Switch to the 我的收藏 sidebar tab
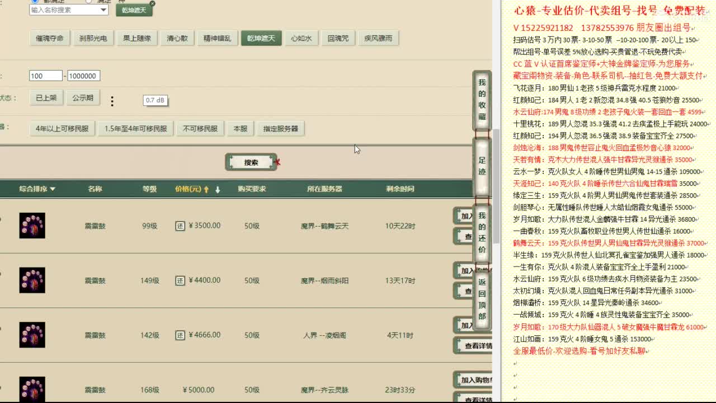 pos(482,100)
